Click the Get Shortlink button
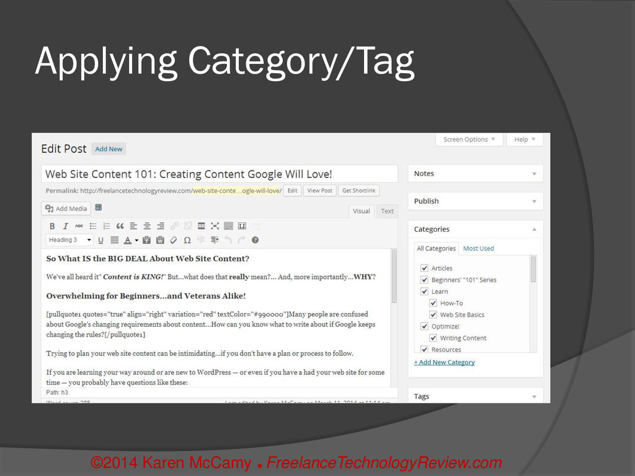This screenshot has height=476, width=635. (359, 191)
